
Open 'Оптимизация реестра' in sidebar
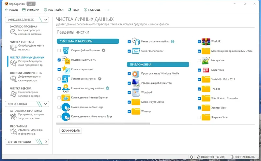(26, 77)
